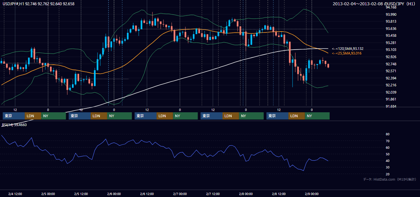
Task: Click the RSI(14) 39.4660 indicator label
Action: tap(14, 125)
